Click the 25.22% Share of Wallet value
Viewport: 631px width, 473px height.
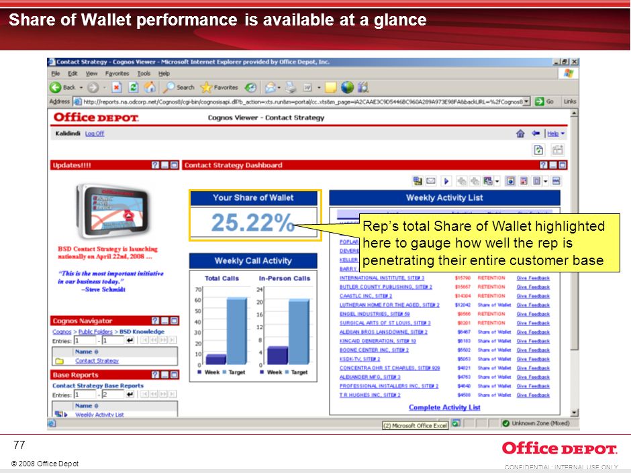click(x=252, y=223)
